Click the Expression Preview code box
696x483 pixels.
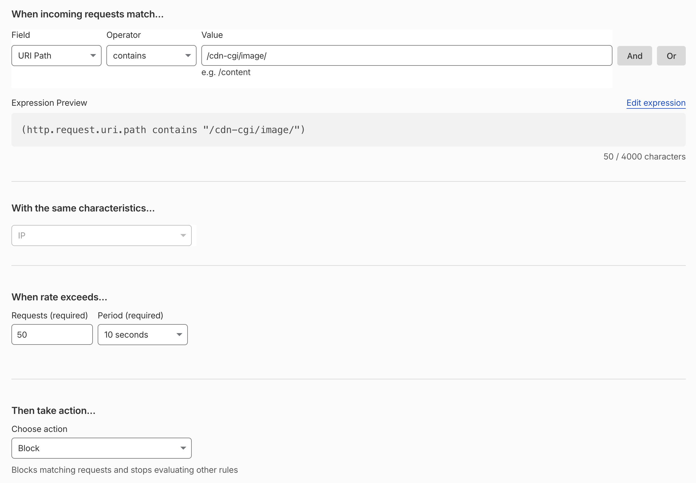(x=349, y=130)
